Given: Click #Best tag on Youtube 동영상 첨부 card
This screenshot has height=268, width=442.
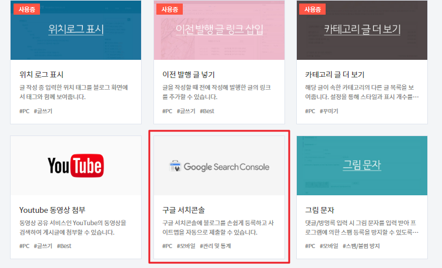Looking at the screenshot, I should [64, 246].
